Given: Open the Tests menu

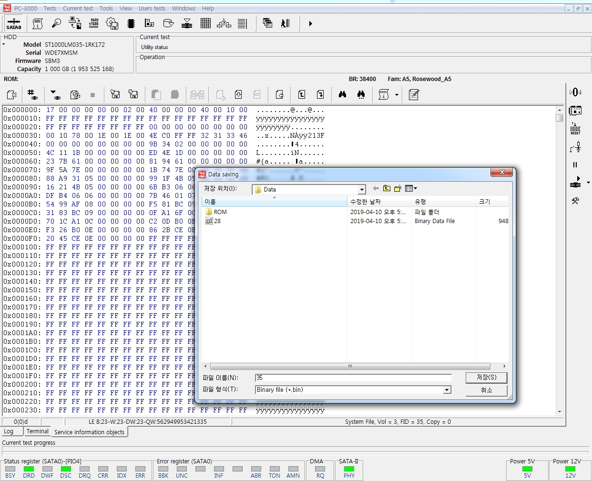Looking at the screenshot, I should point(50,8).
